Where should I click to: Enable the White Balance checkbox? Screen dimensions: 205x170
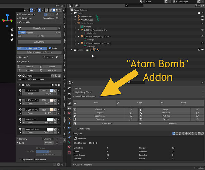click(x=20, y=14)
